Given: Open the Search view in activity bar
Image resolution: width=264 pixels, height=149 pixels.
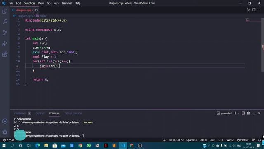Looking at the screenshot, I should click(x=5, y=22).
